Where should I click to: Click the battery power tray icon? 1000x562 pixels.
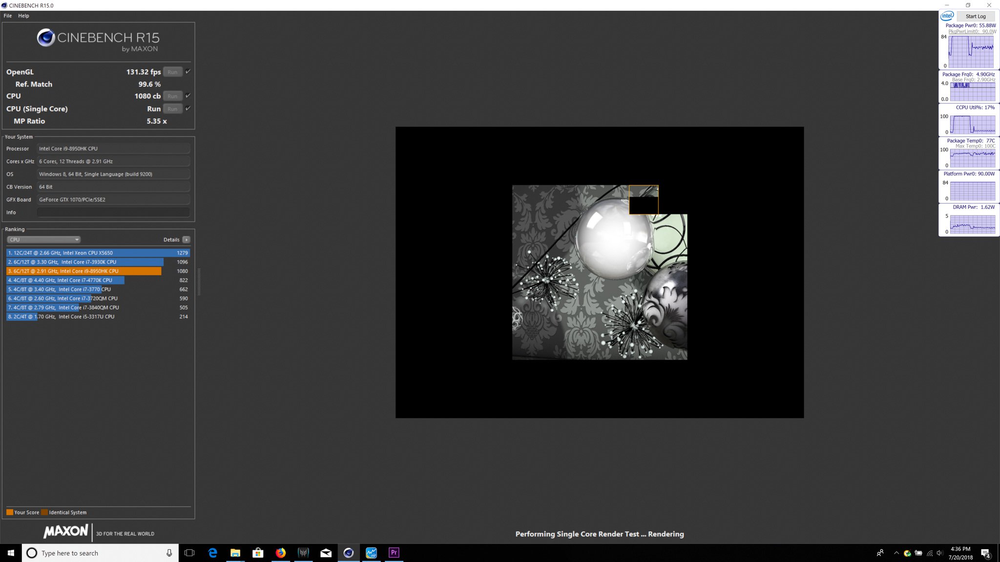click(x=918, y=553)
